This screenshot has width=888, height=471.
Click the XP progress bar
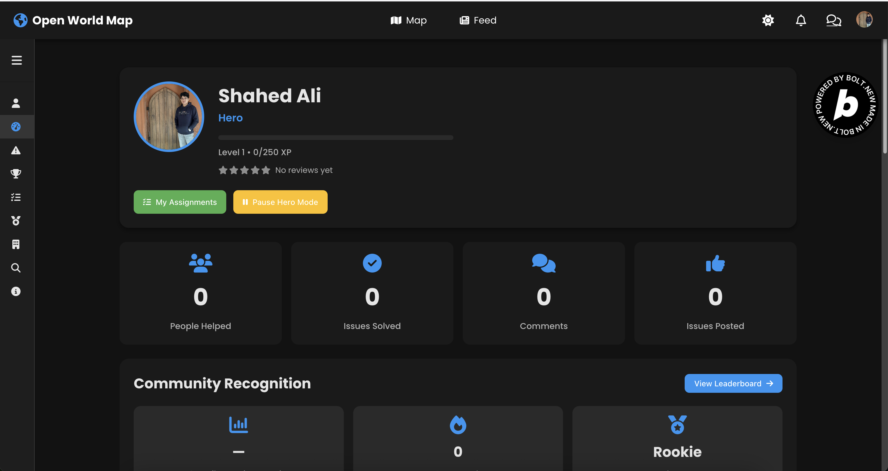[335, 138]
